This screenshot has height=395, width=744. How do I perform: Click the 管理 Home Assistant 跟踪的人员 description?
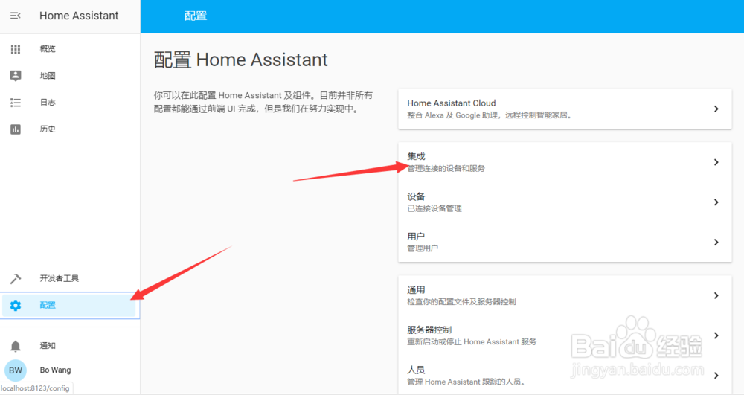[x=466, y=382]
